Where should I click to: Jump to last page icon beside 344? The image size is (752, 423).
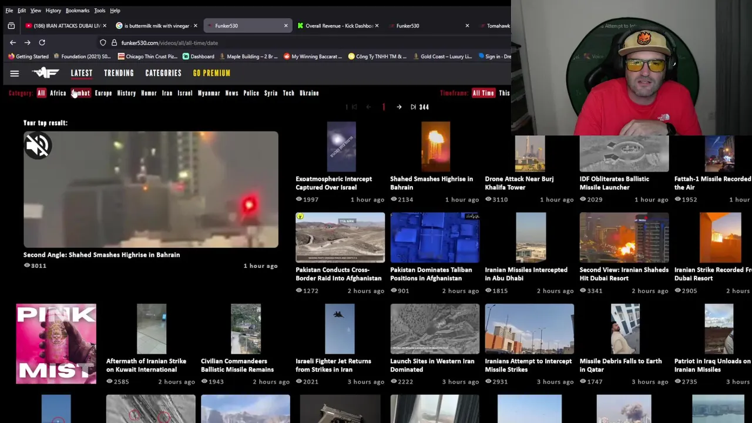pyautogui.click(x=413, y=107)
